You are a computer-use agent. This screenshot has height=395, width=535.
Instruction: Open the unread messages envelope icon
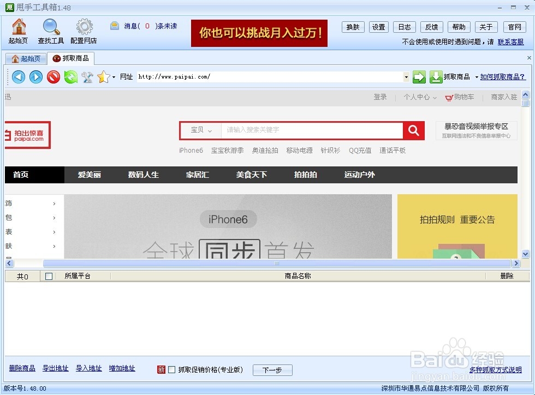115,26
